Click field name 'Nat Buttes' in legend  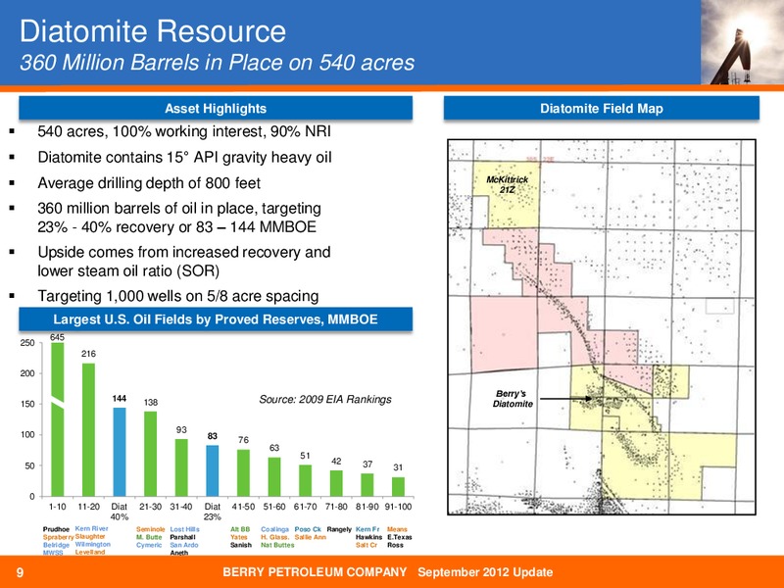277,545
